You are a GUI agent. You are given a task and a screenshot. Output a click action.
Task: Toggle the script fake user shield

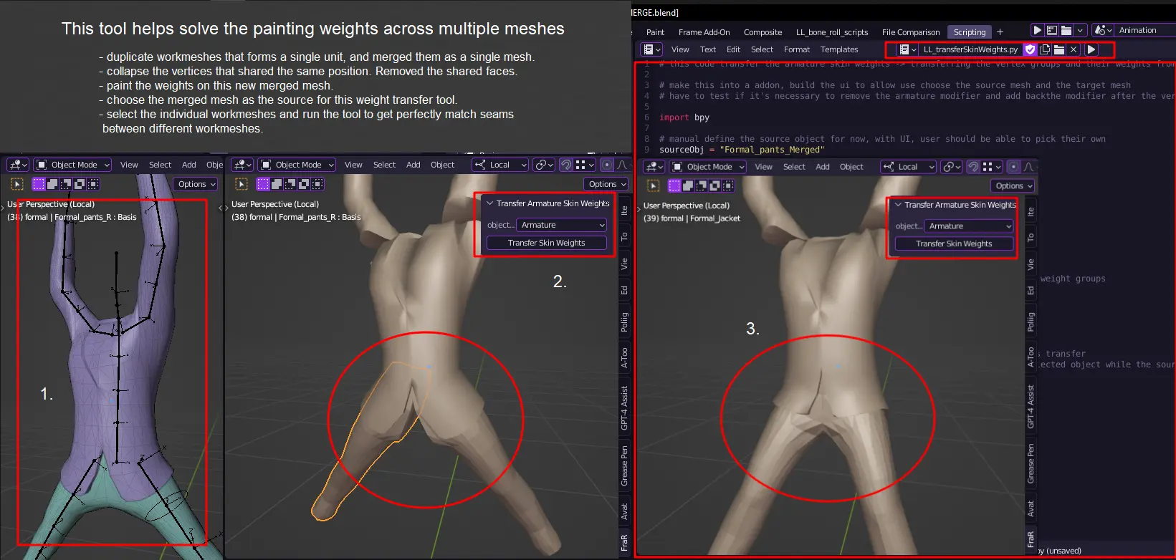tap(1030, 49)
